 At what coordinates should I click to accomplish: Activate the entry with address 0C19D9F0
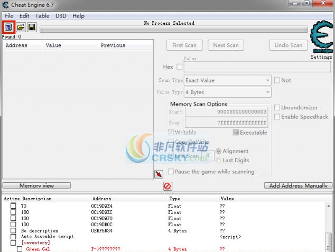click(13, 218)
